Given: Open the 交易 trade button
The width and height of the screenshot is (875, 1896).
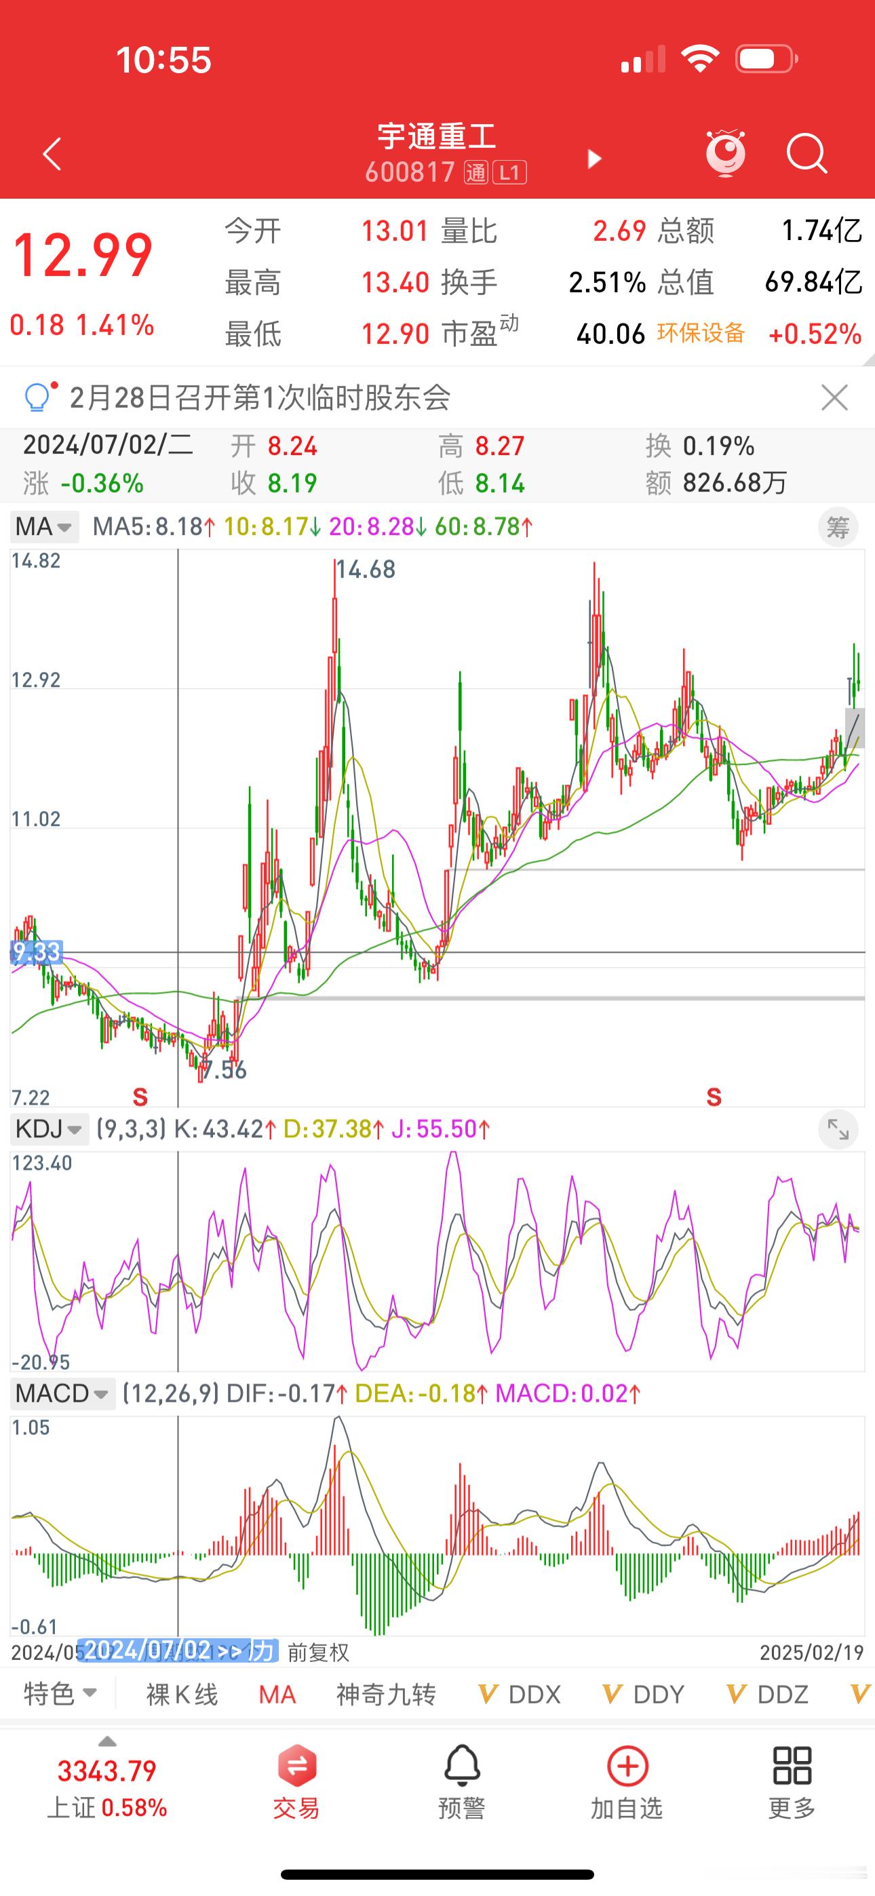Looking at the screenshot, I should 296,1781.
